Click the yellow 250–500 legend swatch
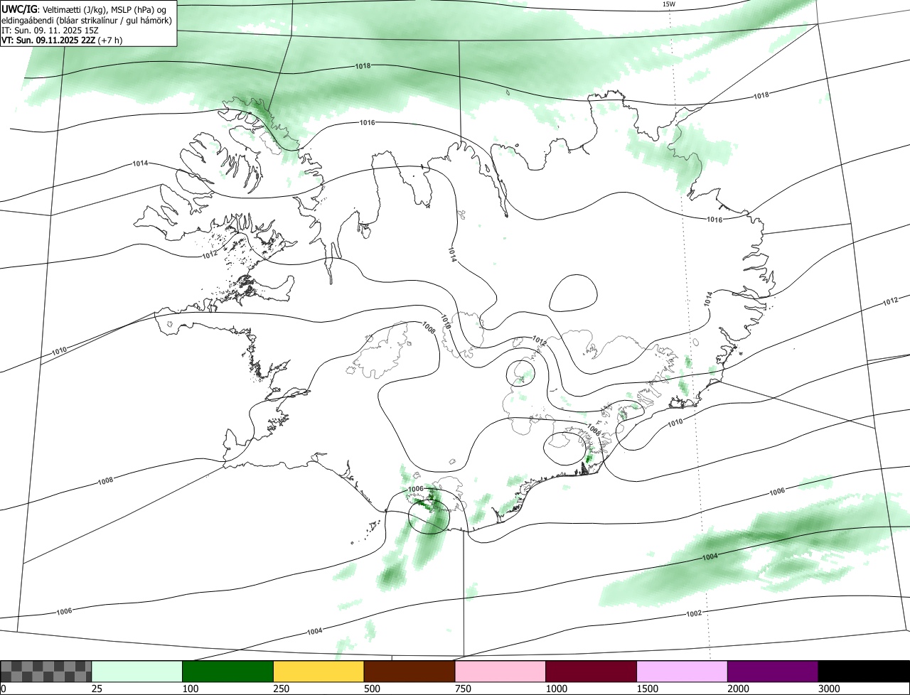 (318, 671)
